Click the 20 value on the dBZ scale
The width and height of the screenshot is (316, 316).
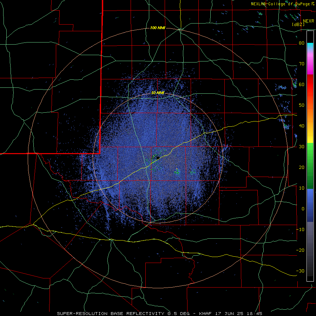(302, 167)
